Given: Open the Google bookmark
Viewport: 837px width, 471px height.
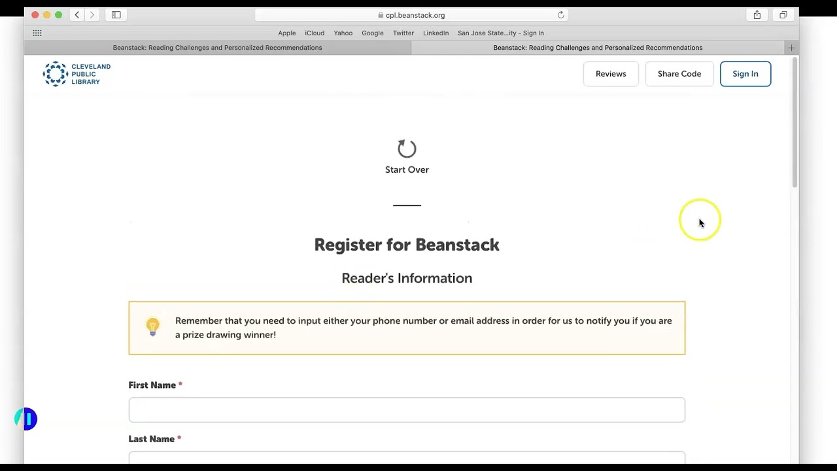Looking at the screenshot, I should [x=373, y=33].
